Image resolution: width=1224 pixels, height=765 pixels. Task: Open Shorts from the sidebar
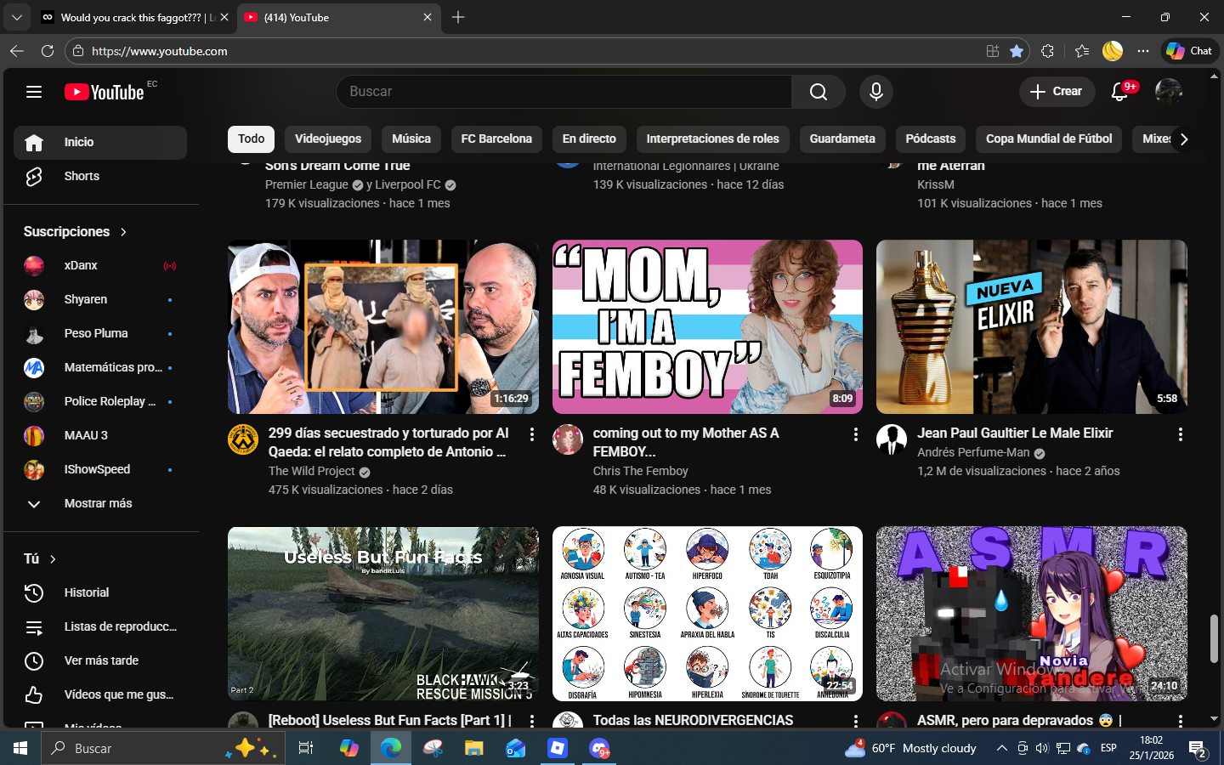tap(100, 176)
